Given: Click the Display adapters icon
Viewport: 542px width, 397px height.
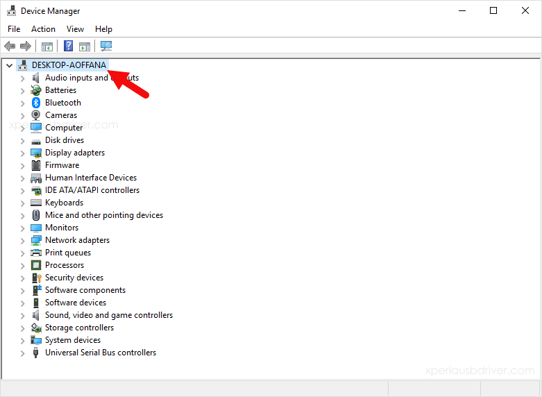Looking at the screenshot, I should coord(36,153).
